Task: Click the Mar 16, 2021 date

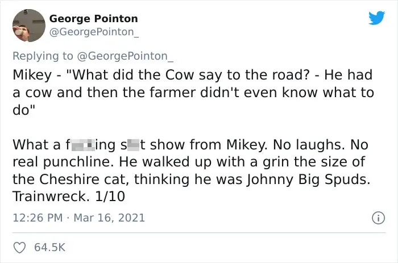Action: click(x=109, y=218)
